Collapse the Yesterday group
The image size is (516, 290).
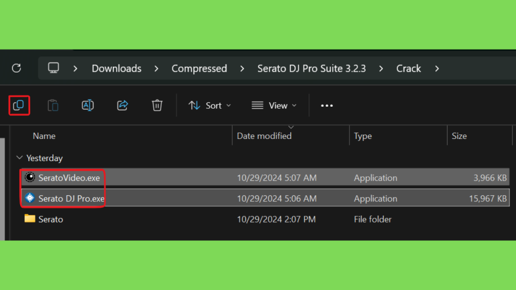(x=20, y=158)
